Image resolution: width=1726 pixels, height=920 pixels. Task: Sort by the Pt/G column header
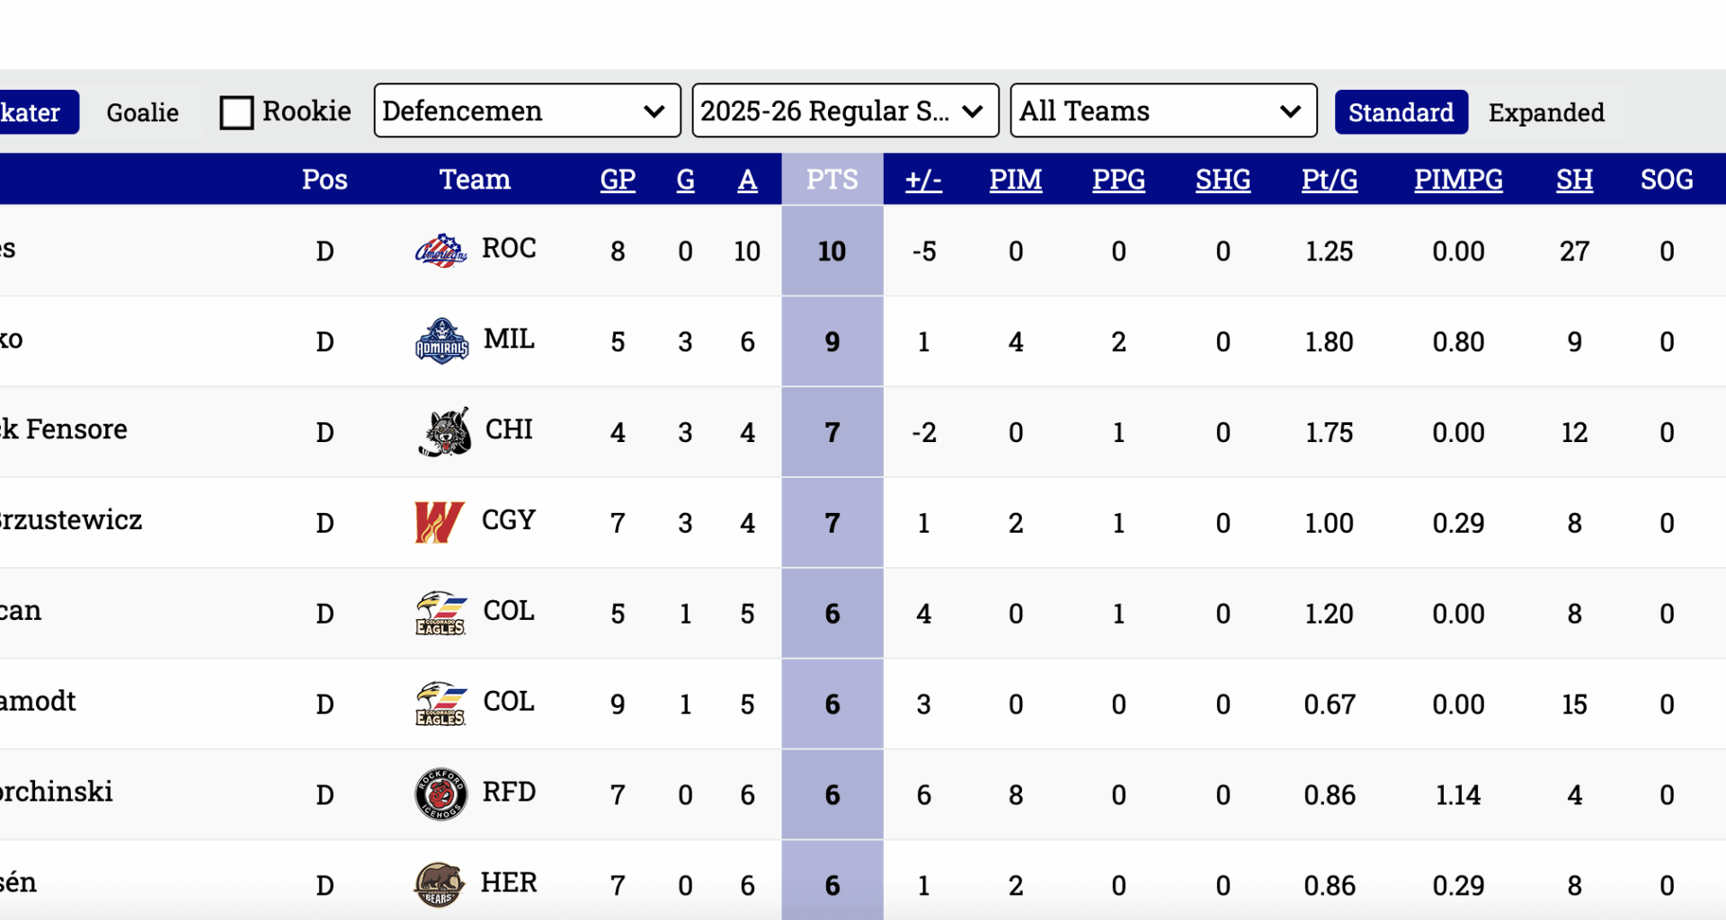click(1330, 179)
